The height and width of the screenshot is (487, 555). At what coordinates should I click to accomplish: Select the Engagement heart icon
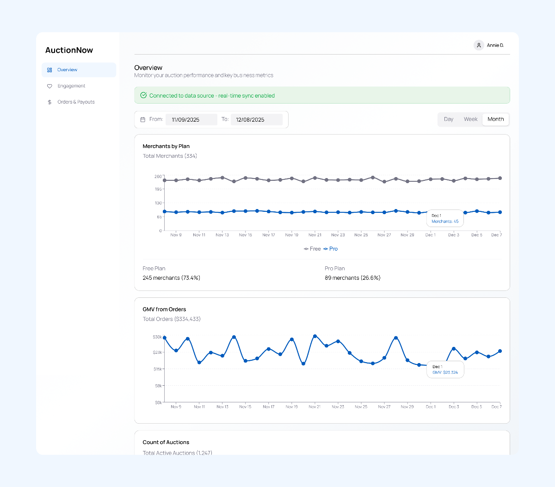point(49,86)
